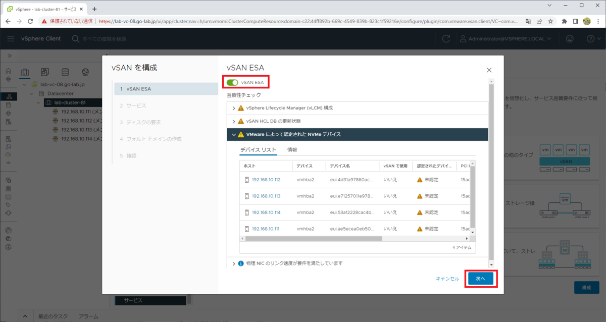The image size is (606, 322).
Task: Open the アラーム tab at bottom
Action: [x=88, y=316]
